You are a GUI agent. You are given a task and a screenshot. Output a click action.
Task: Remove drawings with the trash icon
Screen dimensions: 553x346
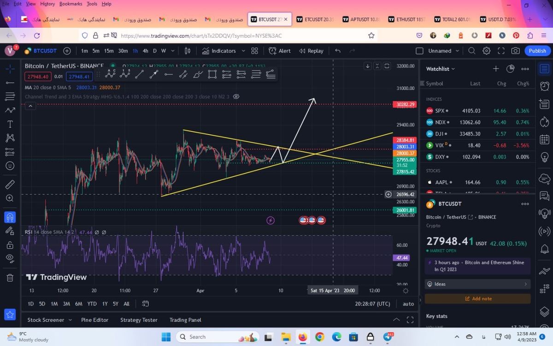[10, 278]
